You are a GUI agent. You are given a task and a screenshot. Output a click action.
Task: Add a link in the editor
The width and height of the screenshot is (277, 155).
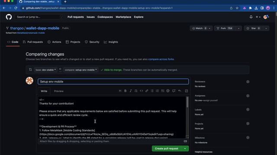pos(147,91)
